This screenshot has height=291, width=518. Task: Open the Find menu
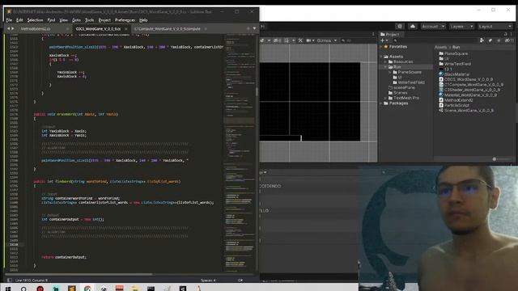coord(51,20)
